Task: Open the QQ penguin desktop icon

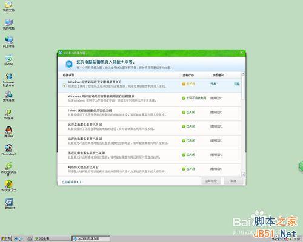Action: [8, 132]
